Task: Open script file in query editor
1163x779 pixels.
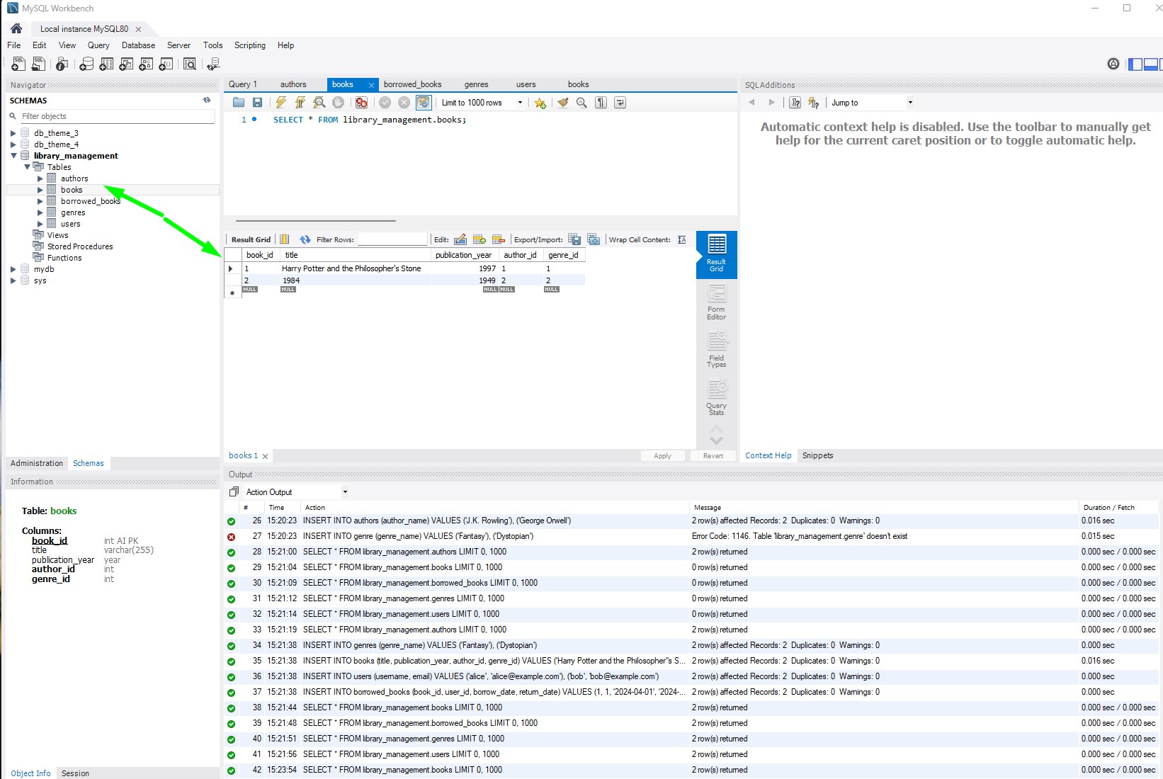Action: point(239,103)
